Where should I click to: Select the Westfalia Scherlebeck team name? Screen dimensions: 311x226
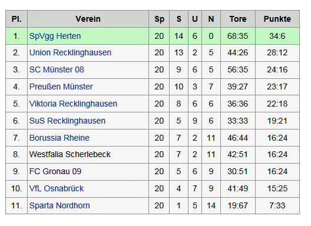(70, 155)
